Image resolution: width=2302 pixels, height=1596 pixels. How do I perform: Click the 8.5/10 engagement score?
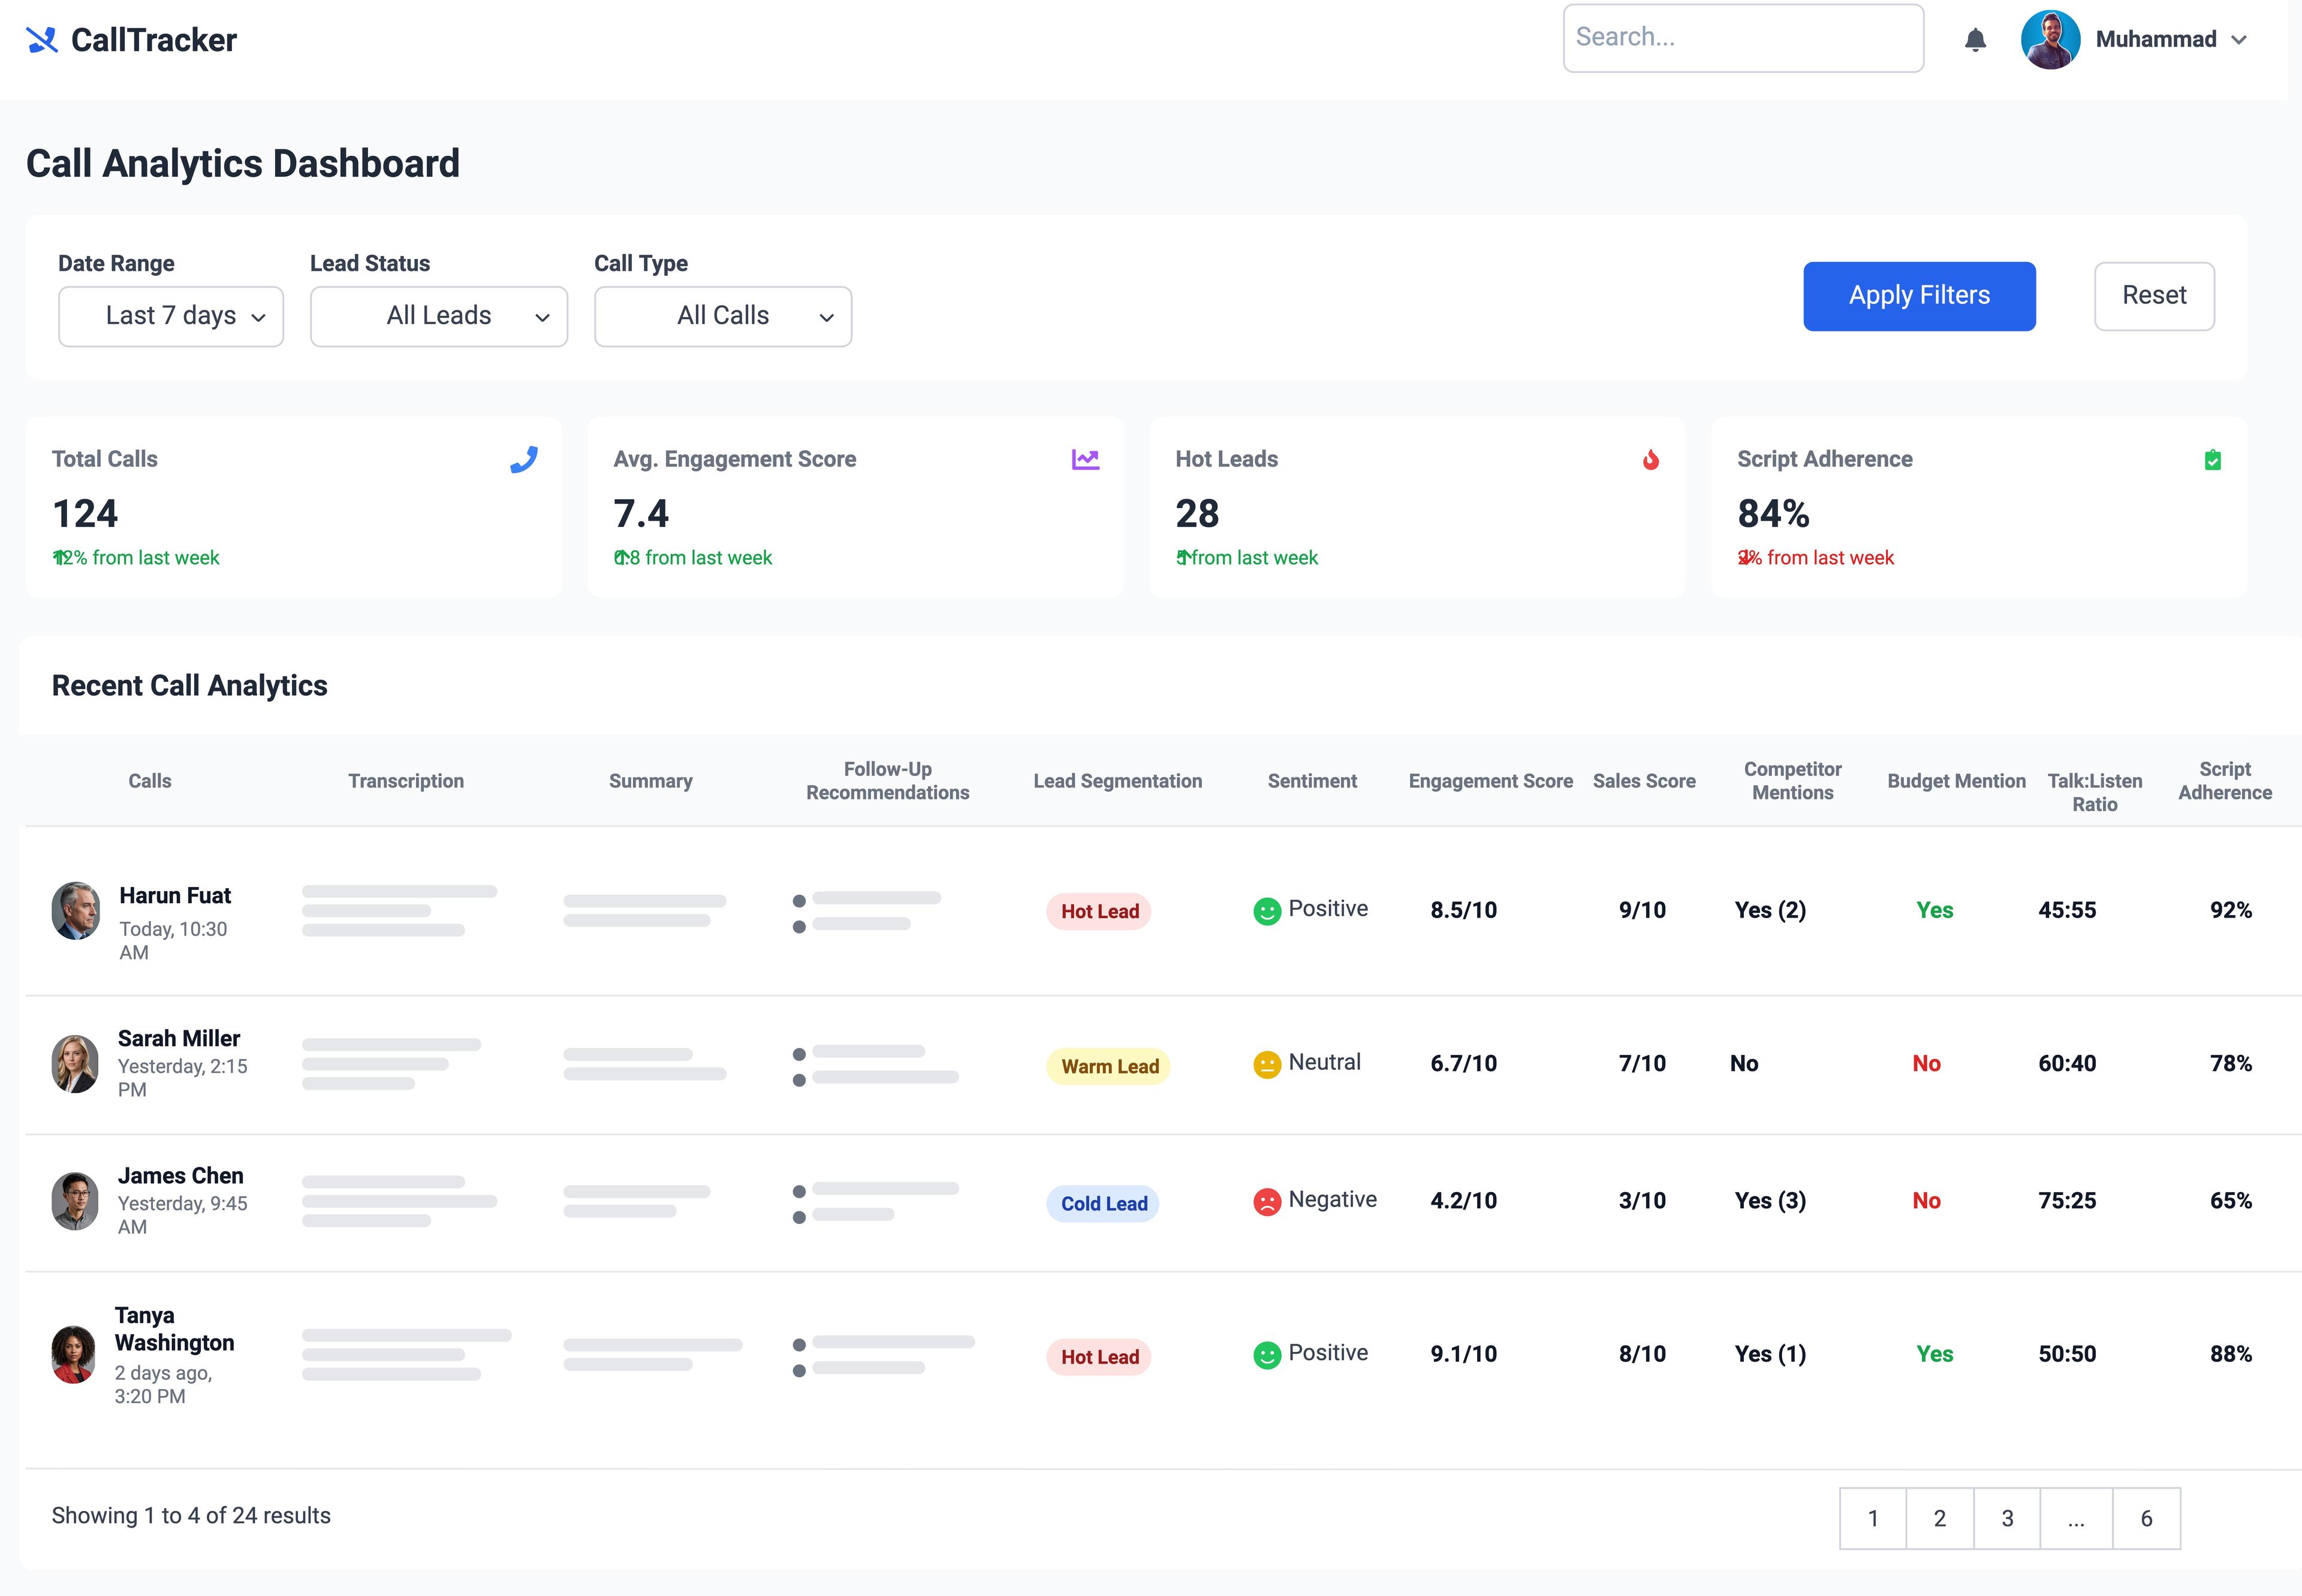[1463, 910]
